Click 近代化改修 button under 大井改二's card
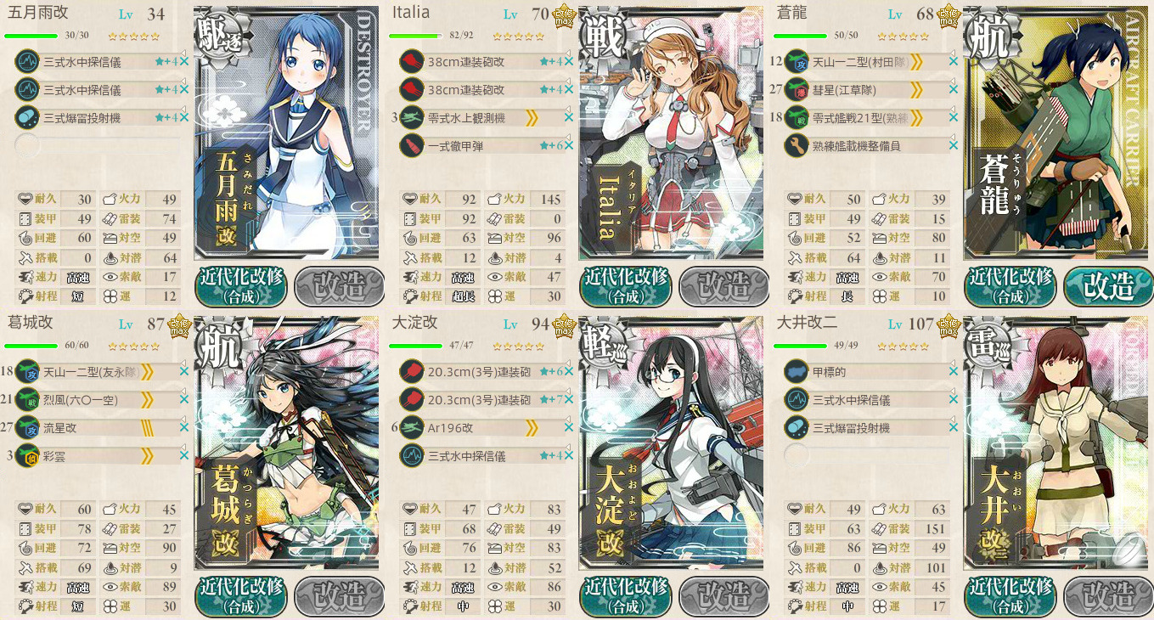 [x=1010, y=596]
